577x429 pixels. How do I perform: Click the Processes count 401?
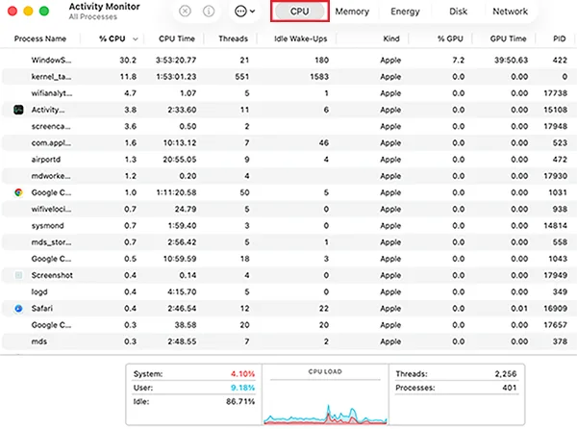510,388
